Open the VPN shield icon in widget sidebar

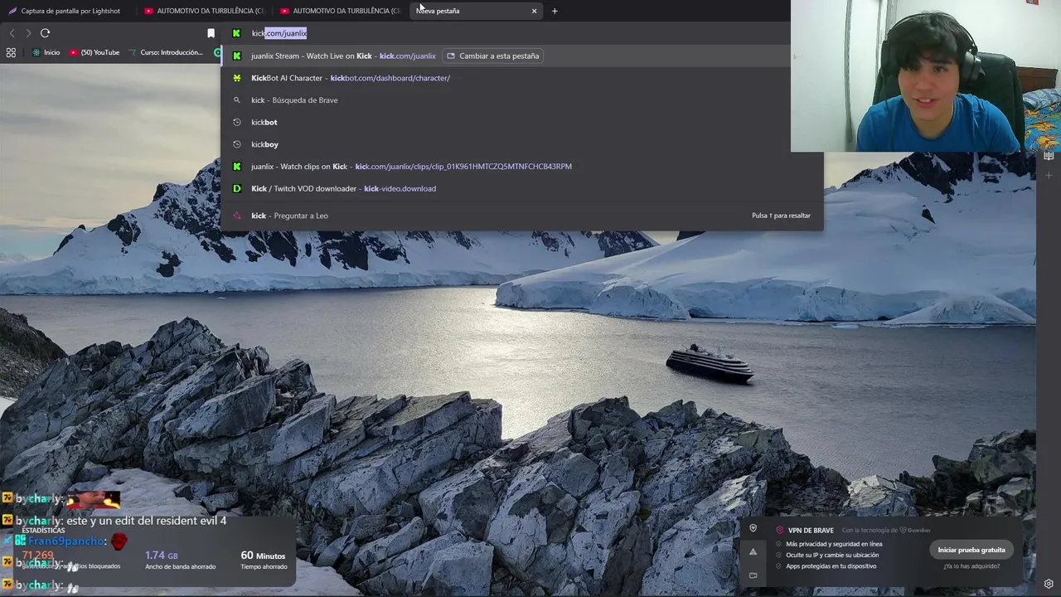click(753, 528)
